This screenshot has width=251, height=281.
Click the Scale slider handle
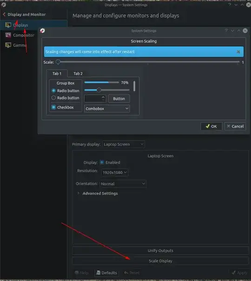coord(58,62)
